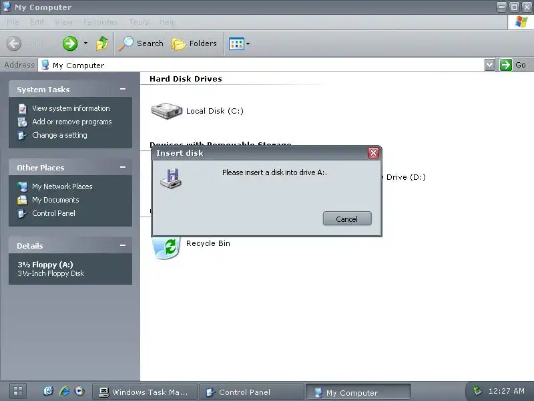Click the My Computer title bar icon
This screenshot has height=401, width=534.
pyautogui.click(x=7, y=7)
